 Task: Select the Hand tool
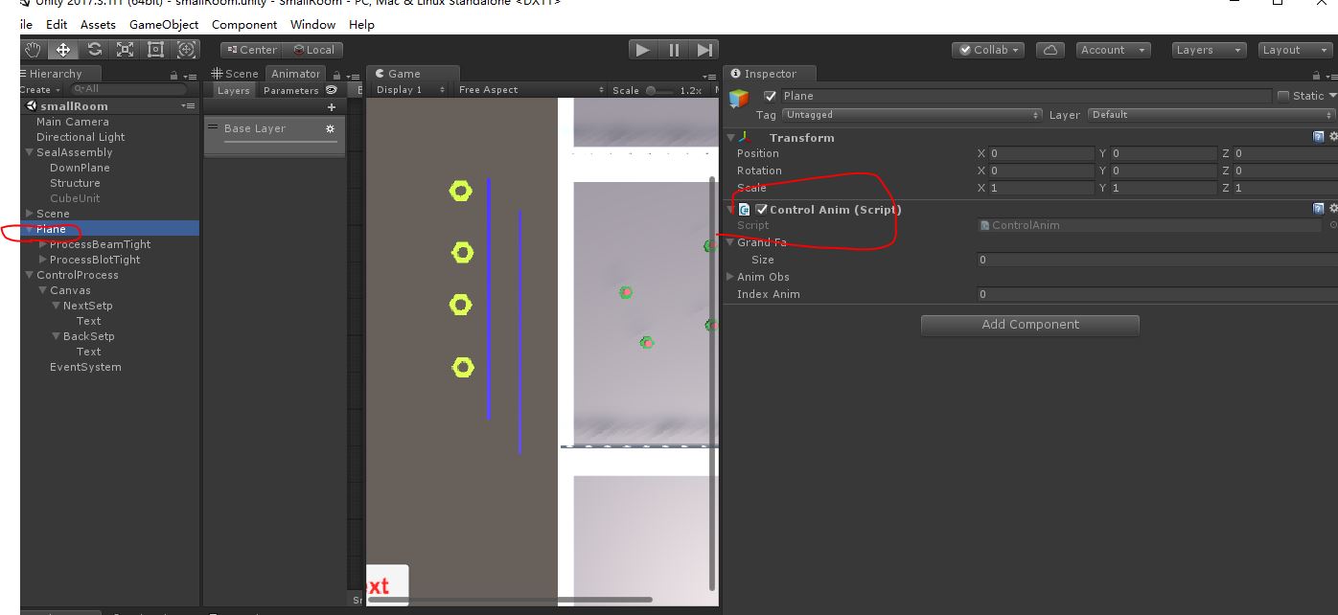[x=34, y=50]
